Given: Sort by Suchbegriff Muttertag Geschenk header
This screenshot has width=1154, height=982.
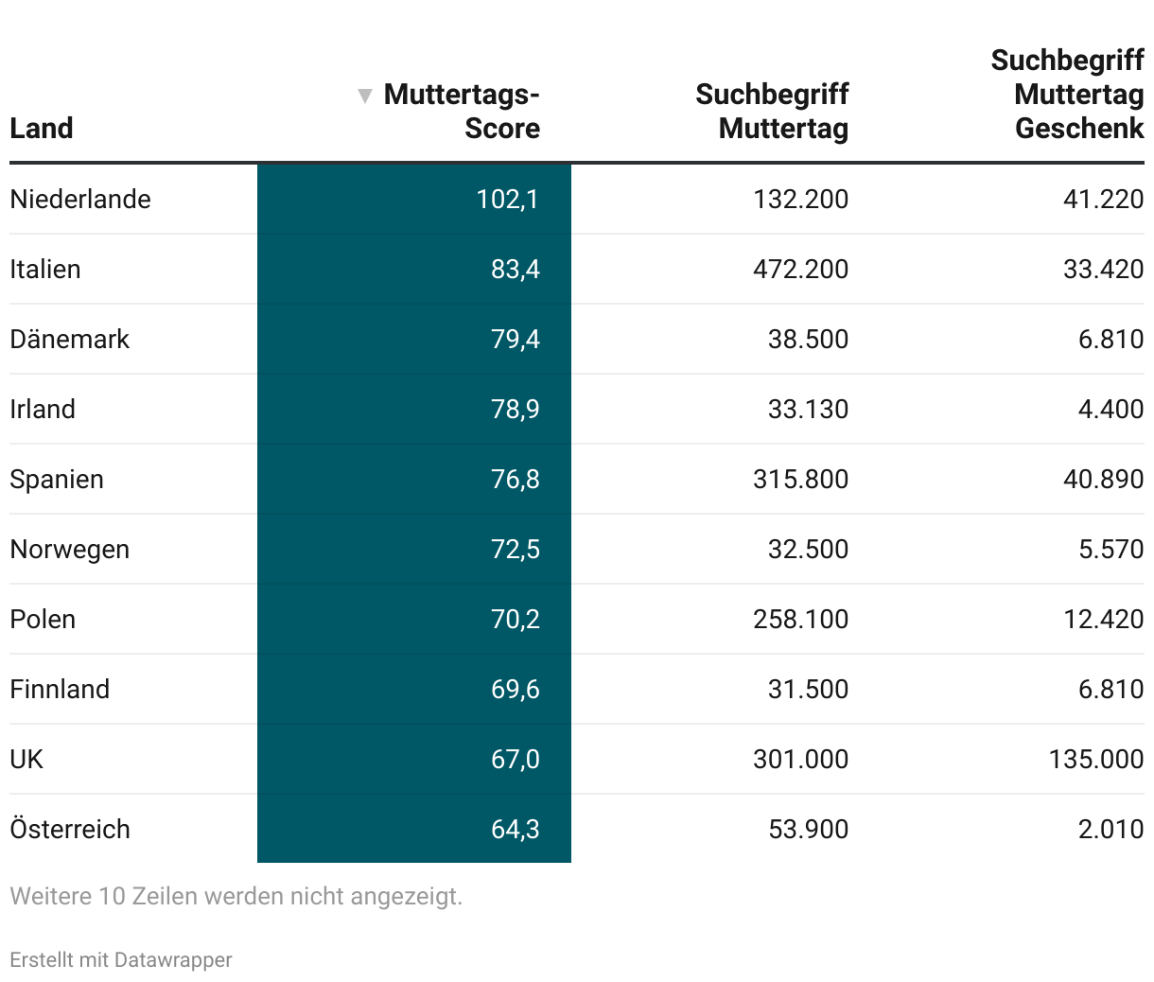Looking at the screenshot, I should [x=1067, y=95].
